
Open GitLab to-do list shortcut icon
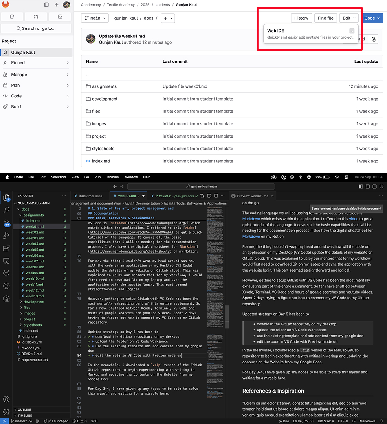(x=60, y=17)
